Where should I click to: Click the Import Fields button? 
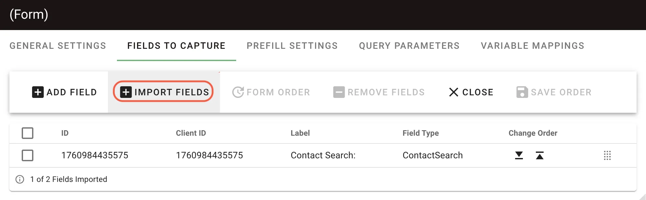[164, 92]
